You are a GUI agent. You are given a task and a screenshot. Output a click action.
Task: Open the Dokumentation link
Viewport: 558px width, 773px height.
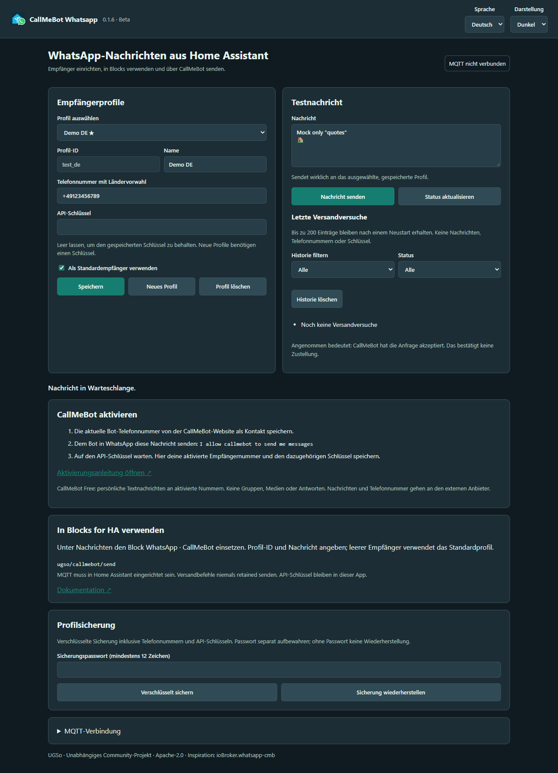point(84,590)
